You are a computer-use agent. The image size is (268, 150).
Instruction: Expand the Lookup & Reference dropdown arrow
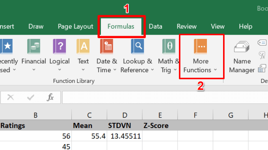[153, 70]
